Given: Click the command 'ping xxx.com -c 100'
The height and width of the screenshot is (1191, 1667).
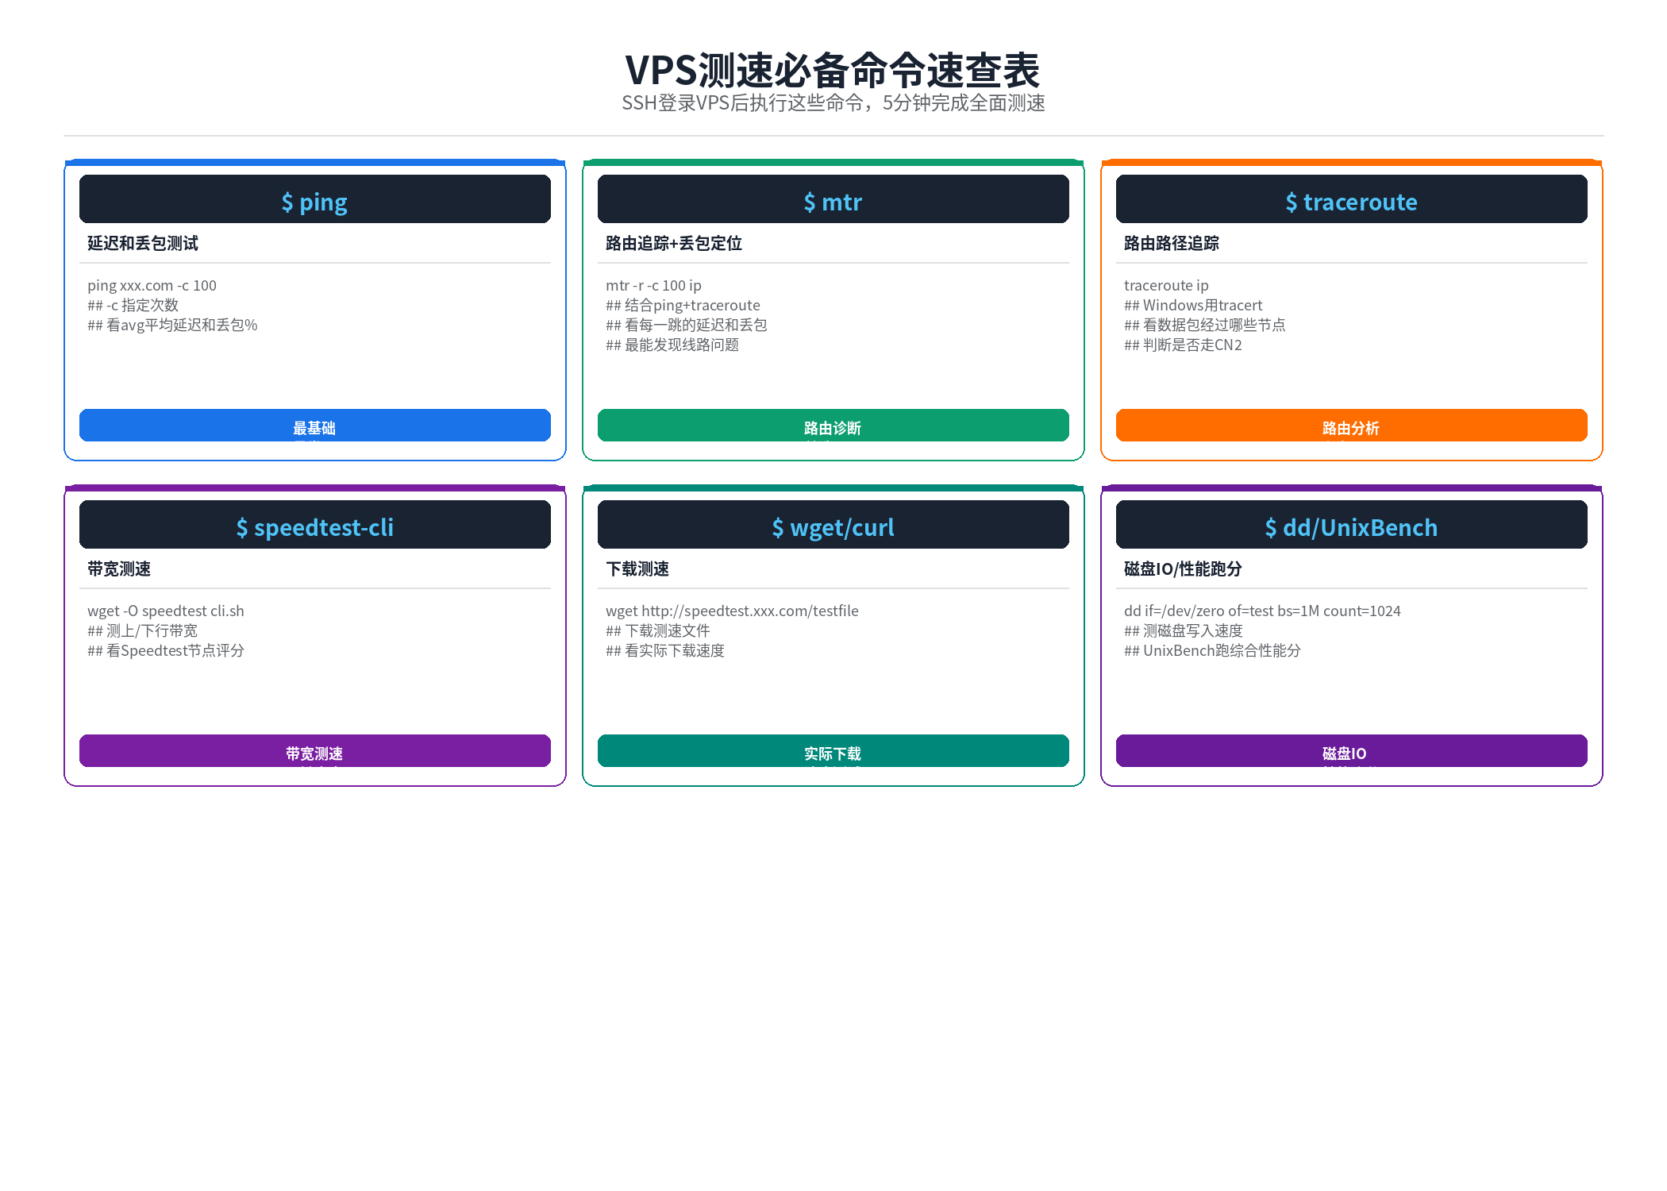Looking at the screenshot, I should coord(152,286).
